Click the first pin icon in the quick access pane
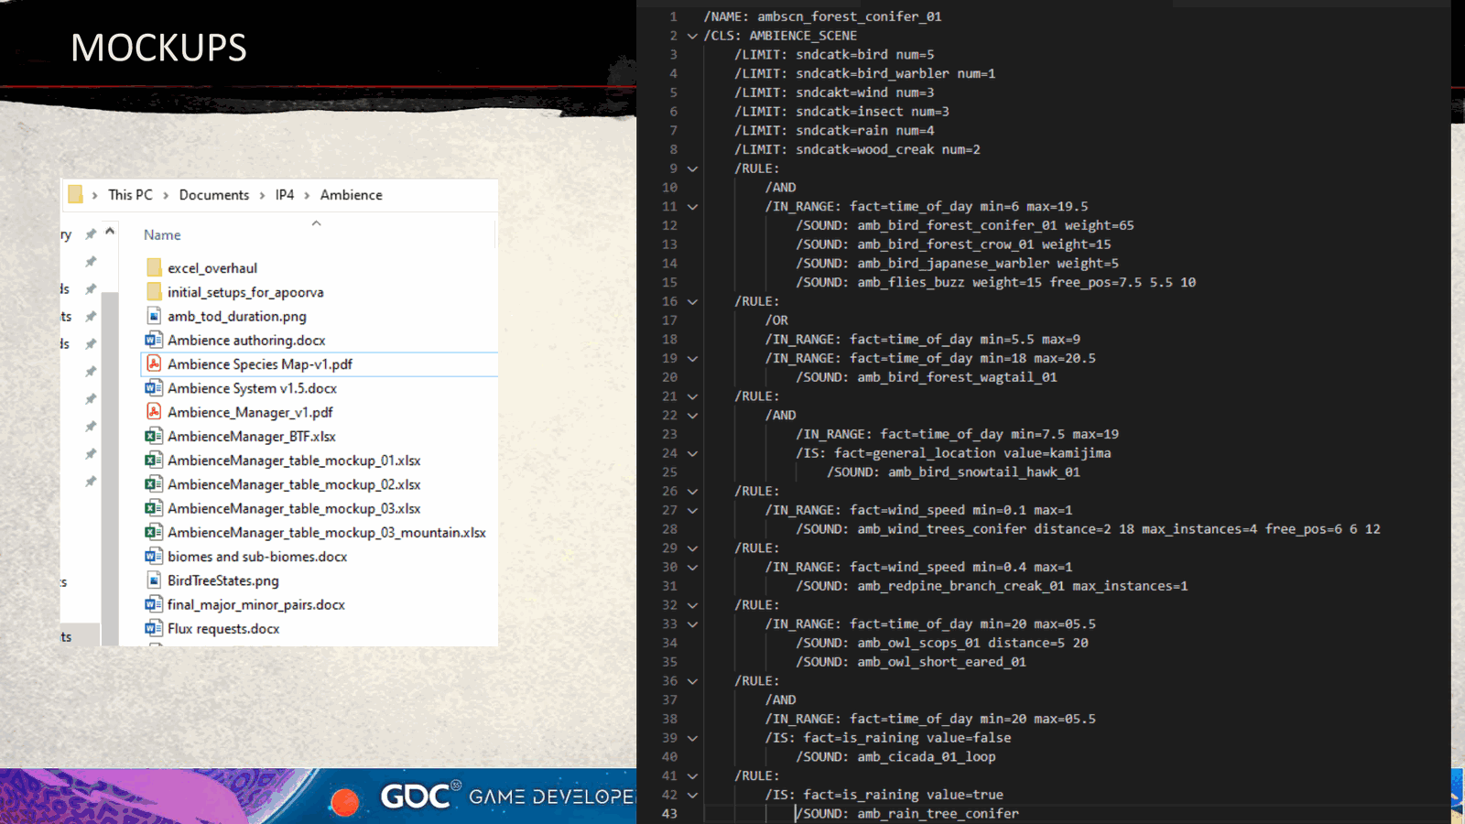The height and width of the screenshot is (824, 1465). click(x=91, y=234)
